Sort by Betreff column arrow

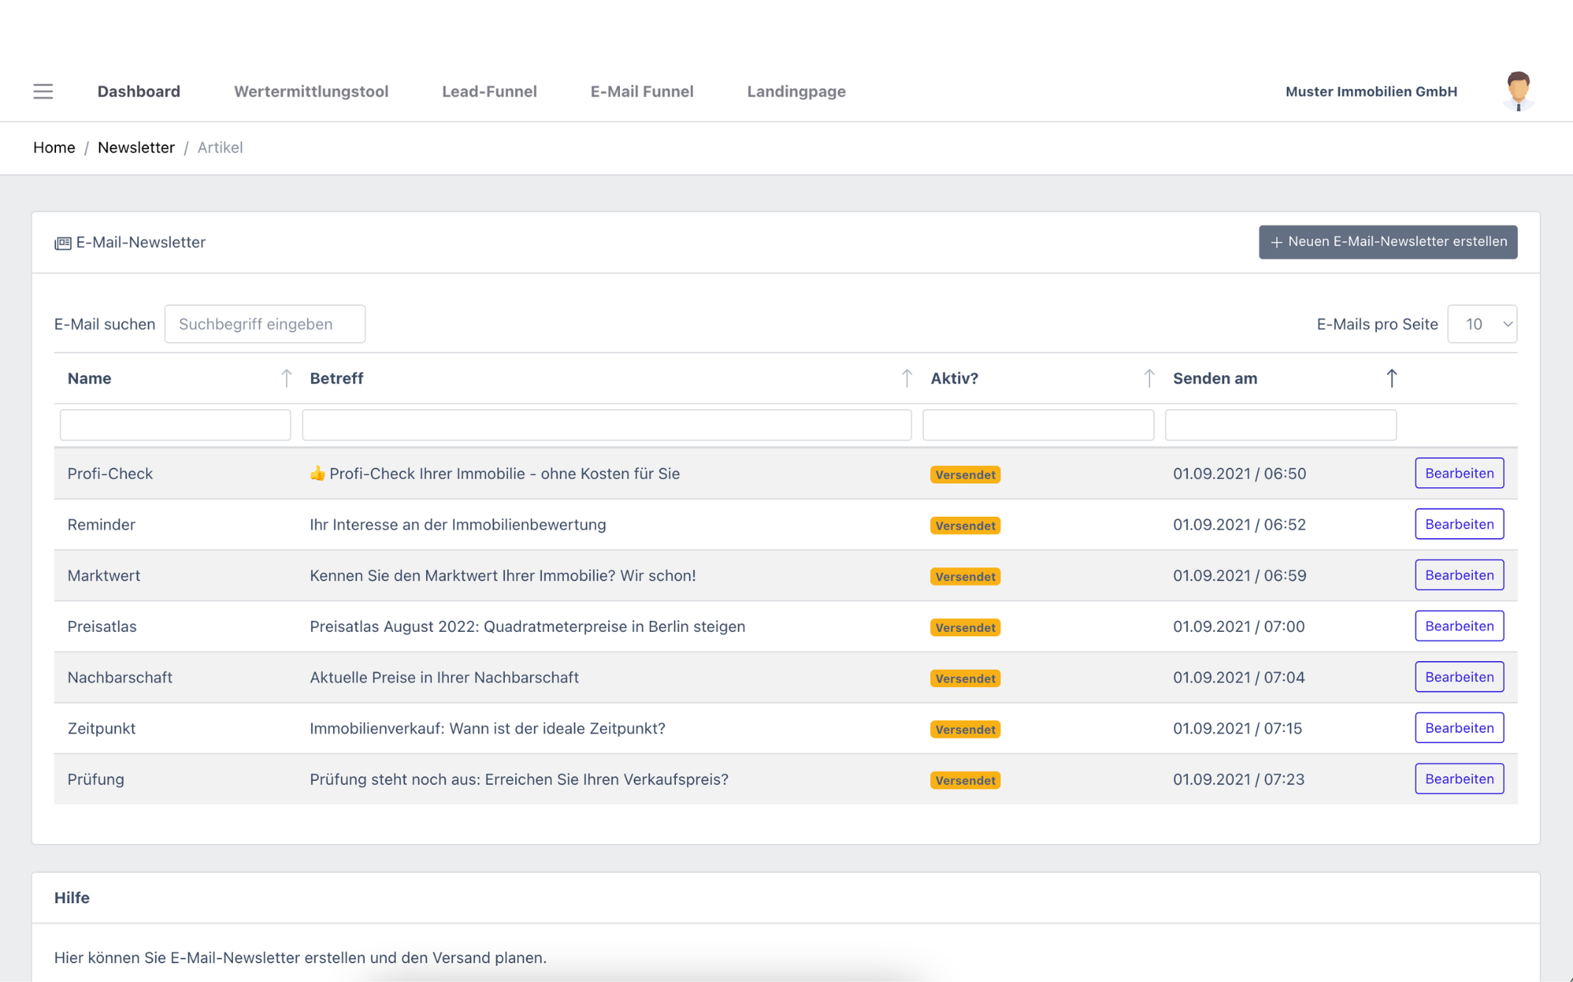(907, 378)
